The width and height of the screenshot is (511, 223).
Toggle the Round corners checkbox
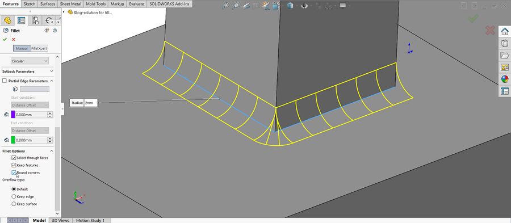(14, 172)
